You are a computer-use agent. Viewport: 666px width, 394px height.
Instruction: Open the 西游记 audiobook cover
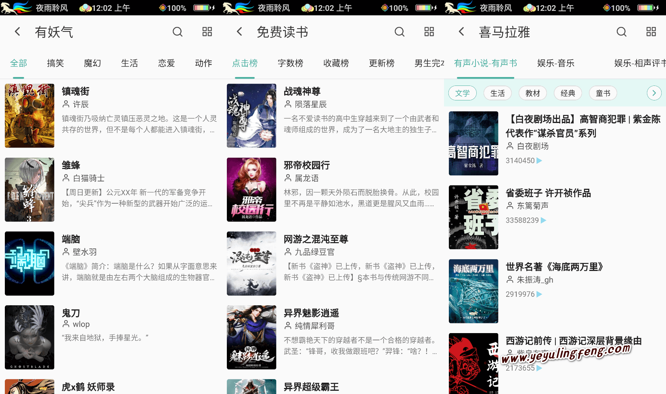coord(473,363)
